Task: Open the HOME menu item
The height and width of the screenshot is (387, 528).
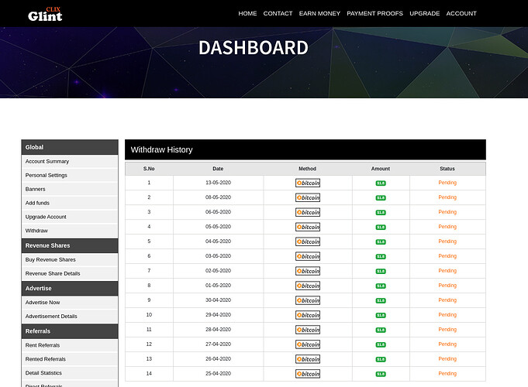Action: (247, 14)
